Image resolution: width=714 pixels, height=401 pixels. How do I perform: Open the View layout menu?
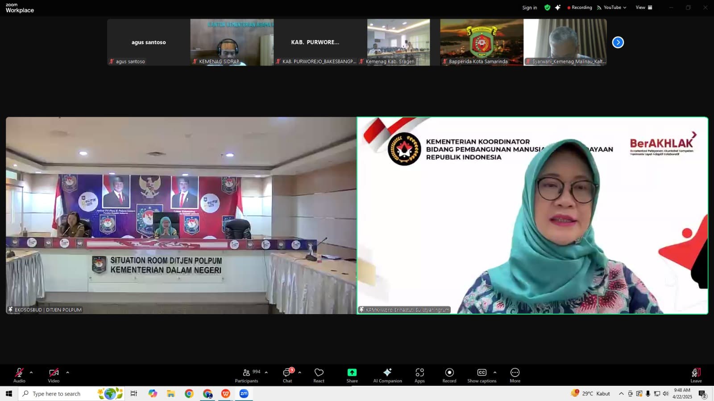(x=643, y=8)
